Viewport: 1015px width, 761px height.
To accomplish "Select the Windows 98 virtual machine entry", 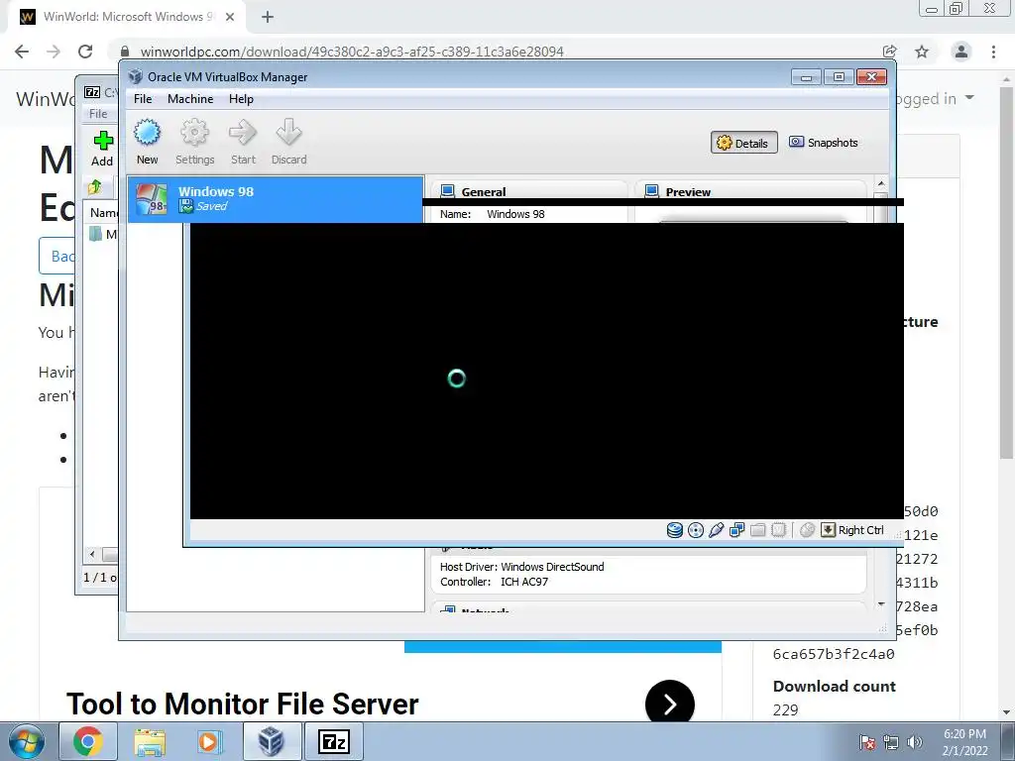I will 276,199.
